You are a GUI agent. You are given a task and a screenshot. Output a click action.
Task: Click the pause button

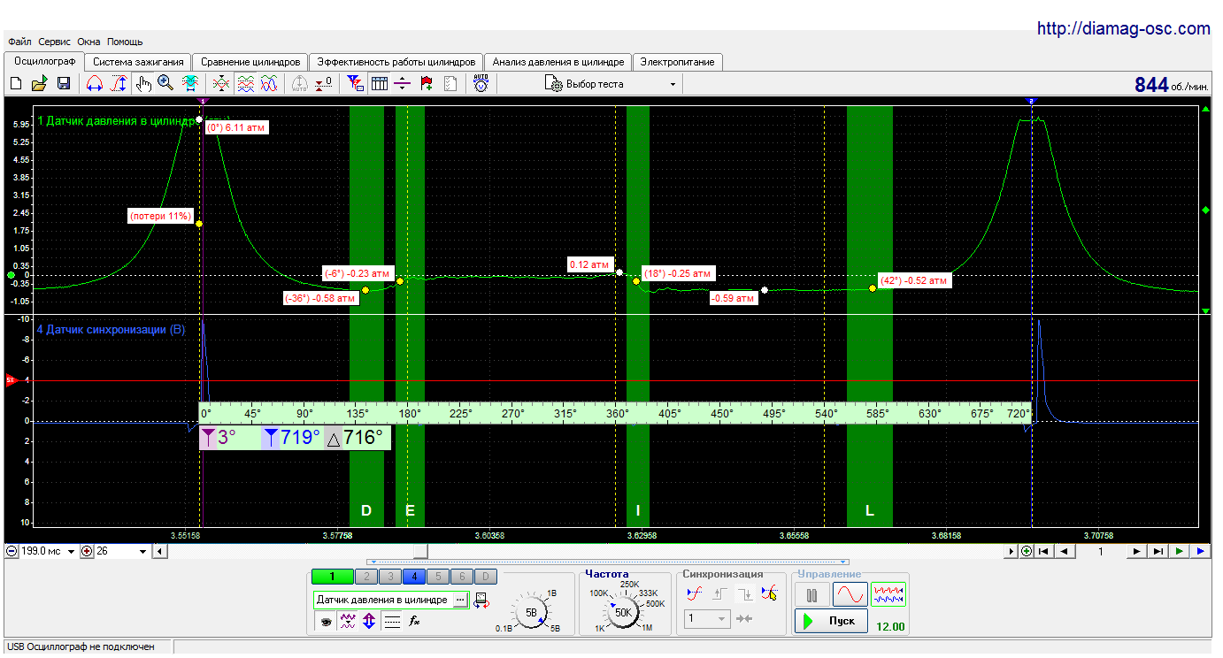[811, 594]
